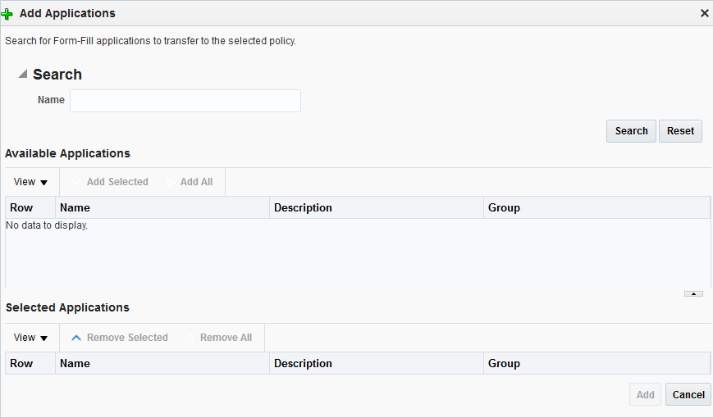Click Remove All in Selected Applications toolbar
Viewport: 713px width, 418px height.
point(219,338)
